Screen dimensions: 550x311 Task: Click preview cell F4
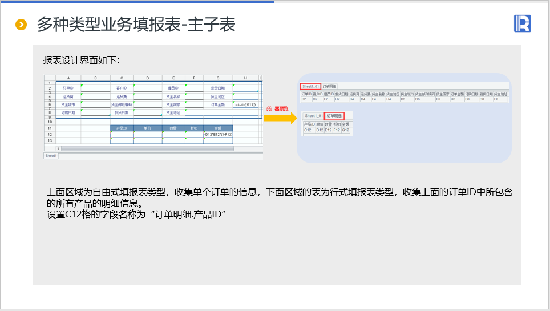tap(378, 99)
